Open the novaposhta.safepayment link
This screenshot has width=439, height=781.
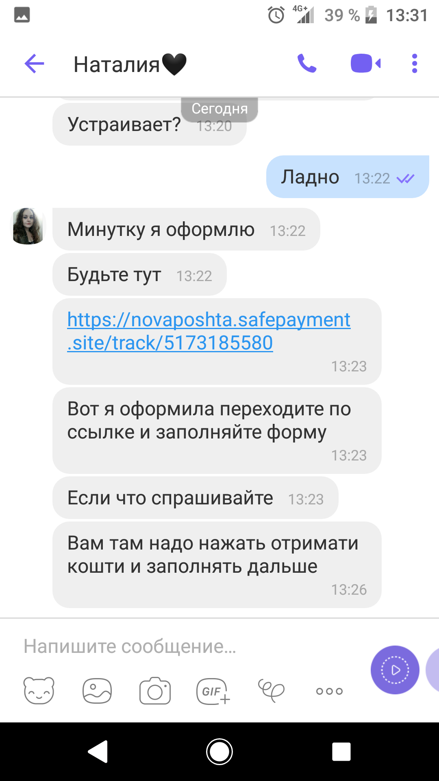[x=209, y=331]
